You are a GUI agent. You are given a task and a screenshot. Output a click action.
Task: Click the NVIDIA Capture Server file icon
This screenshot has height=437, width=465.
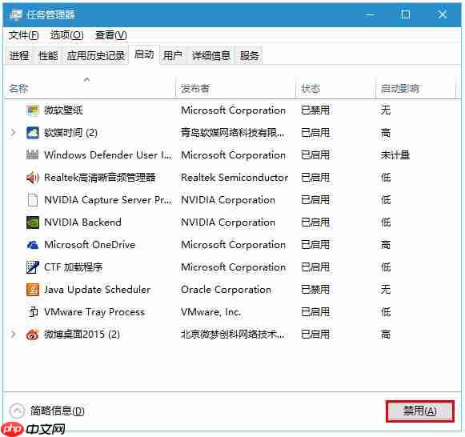coord(32,200)
